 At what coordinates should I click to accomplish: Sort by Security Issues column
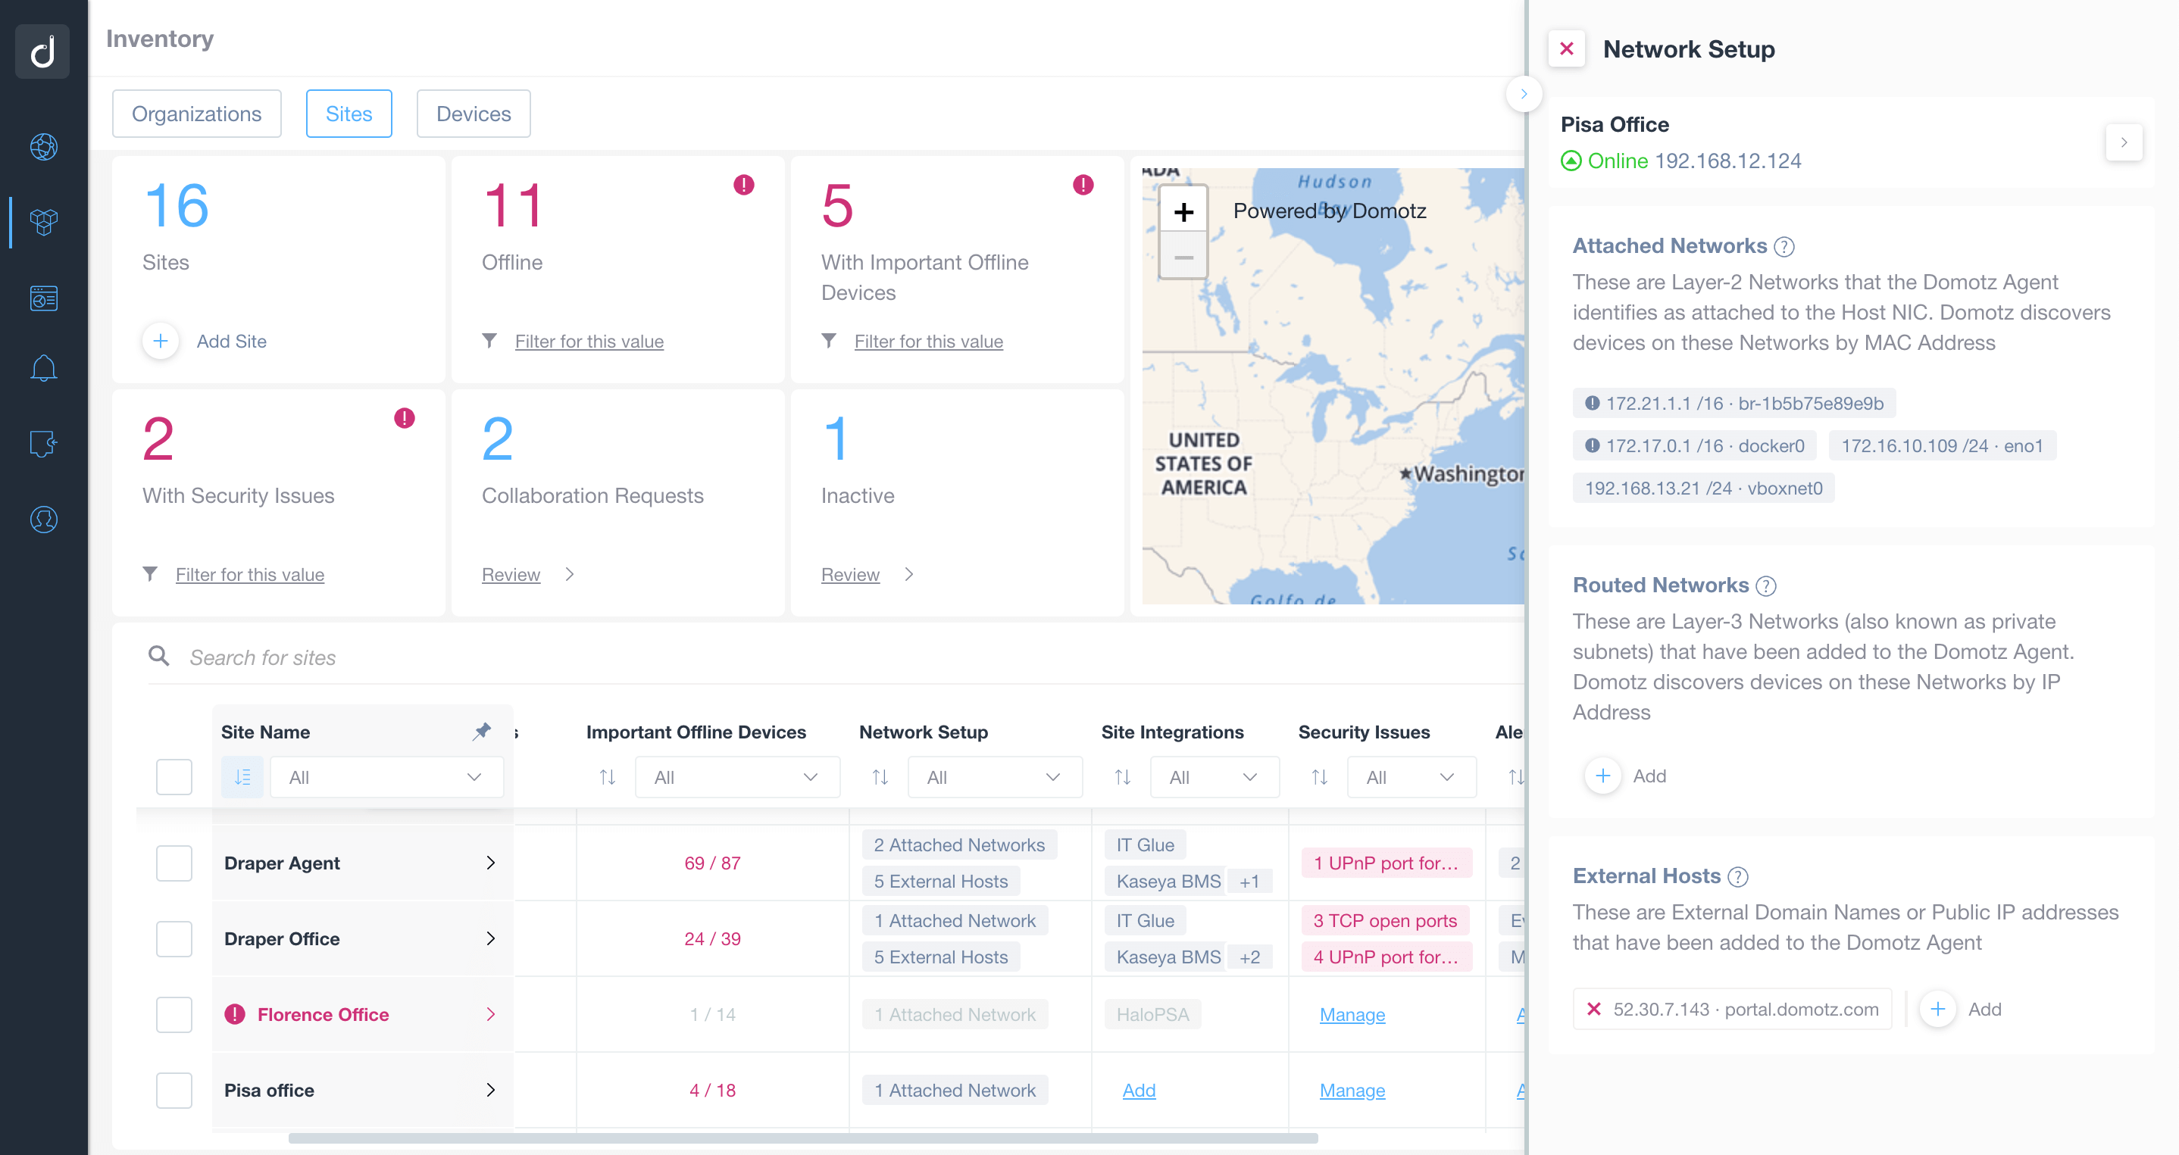(1319, 777)
